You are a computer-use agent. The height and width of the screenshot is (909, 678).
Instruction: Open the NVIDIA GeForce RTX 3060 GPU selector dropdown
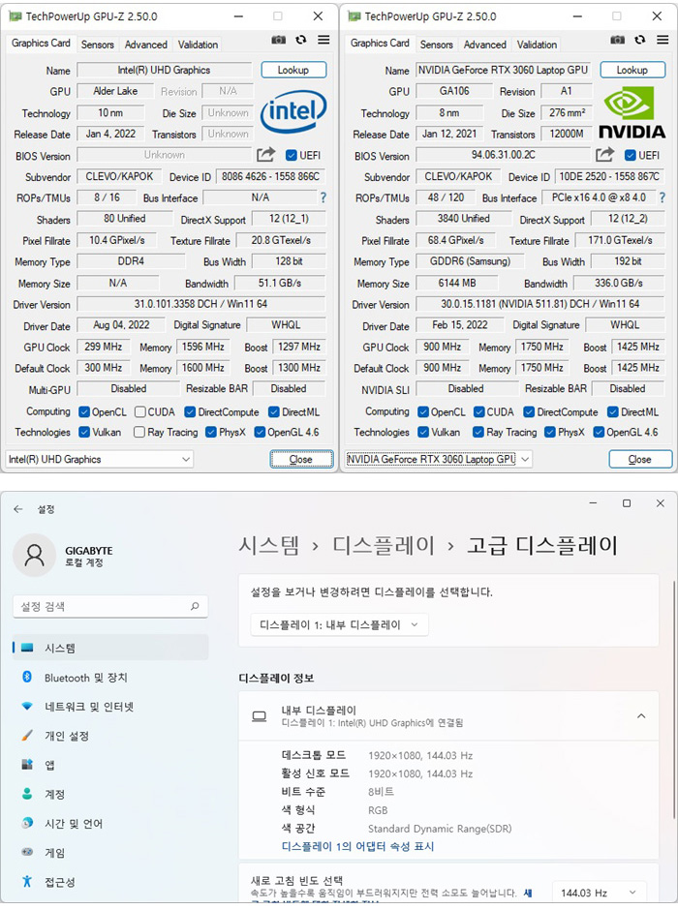[438, 459]
